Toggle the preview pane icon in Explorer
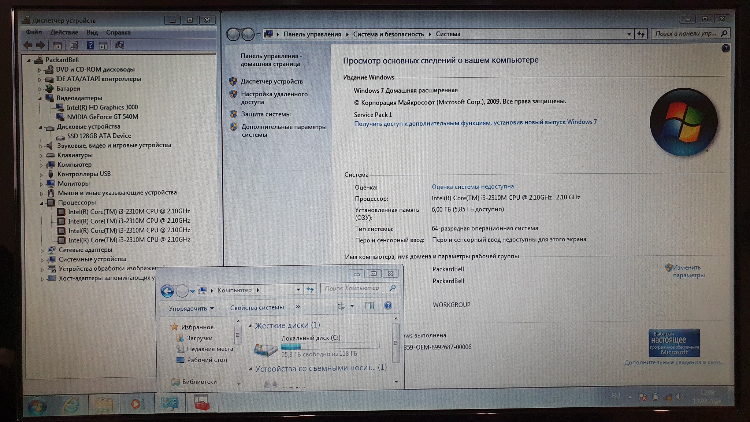This screenshot has height=422, width=750. point(369,306)
